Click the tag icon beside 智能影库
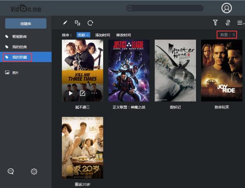Screen dimensions: 245x188 7,36
